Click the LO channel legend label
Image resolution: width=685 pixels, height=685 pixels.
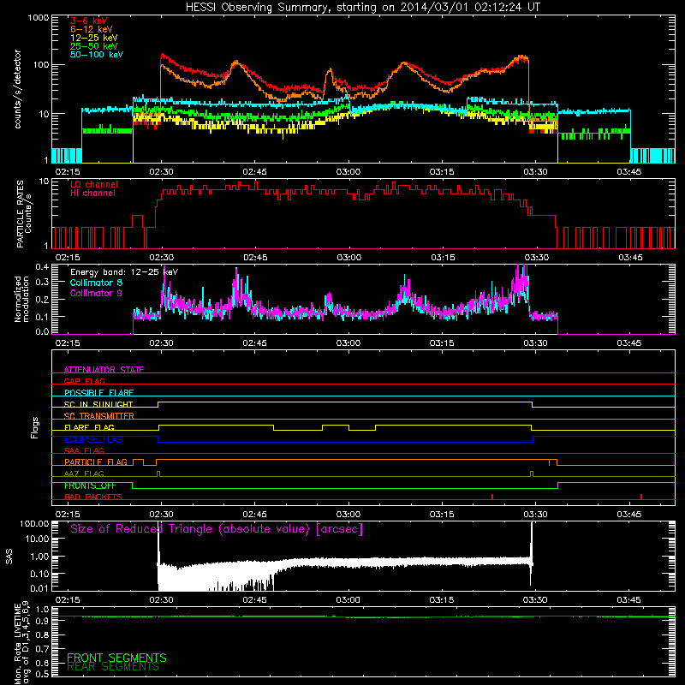(x=94, y=184)
